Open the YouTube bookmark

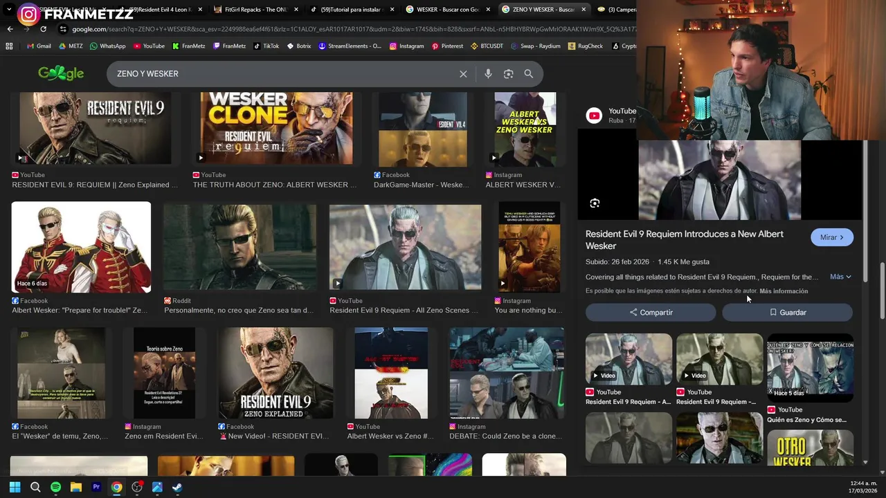coord(149,46)
